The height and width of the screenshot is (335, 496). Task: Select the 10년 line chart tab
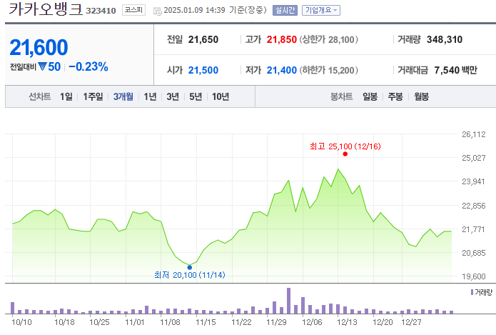[x=221, y=96]
